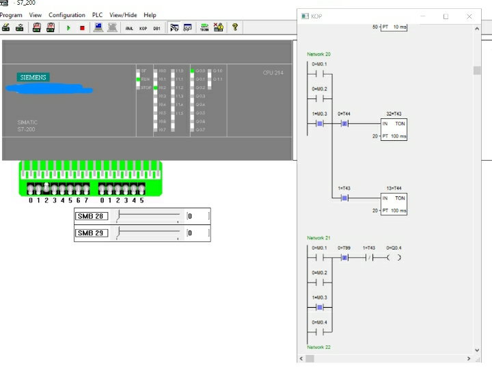
Task: Select the T43 TON timer block
Action: [394, 129]
